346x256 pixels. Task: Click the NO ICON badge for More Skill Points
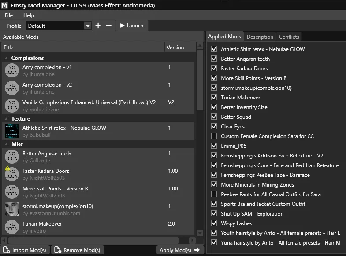pyautogui.click(x=12, y=192)
